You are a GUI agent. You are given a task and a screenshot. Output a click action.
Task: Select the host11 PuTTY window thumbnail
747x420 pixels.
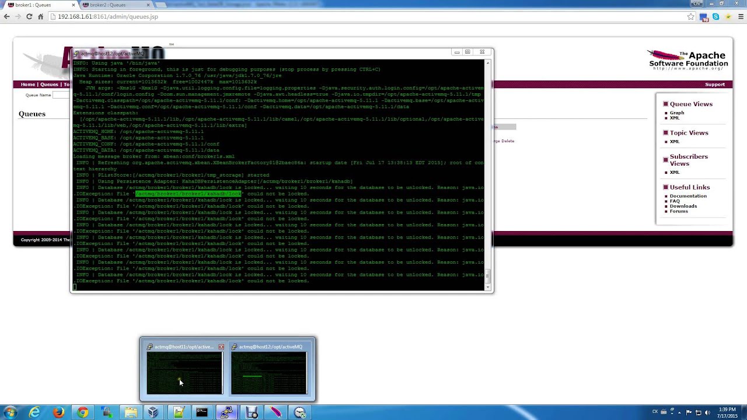tap(184, 369)
